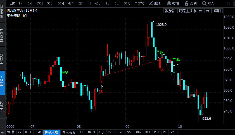
Task: Select the MA indicator
Action: pos(20,132)
